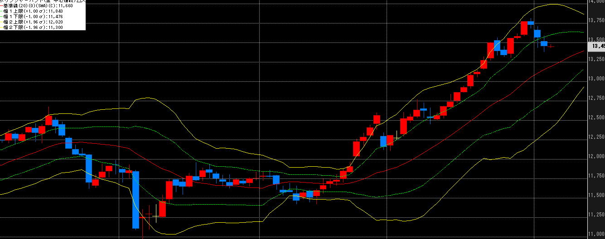The image size is (605, 239).
Task: Close the indicator legend with the X icon
Action: [84, 1]
